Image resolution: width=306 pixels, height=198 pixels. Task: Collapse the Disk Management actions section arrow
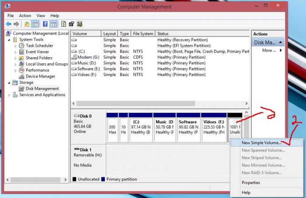pyautogui.click(x=281, y=42)
